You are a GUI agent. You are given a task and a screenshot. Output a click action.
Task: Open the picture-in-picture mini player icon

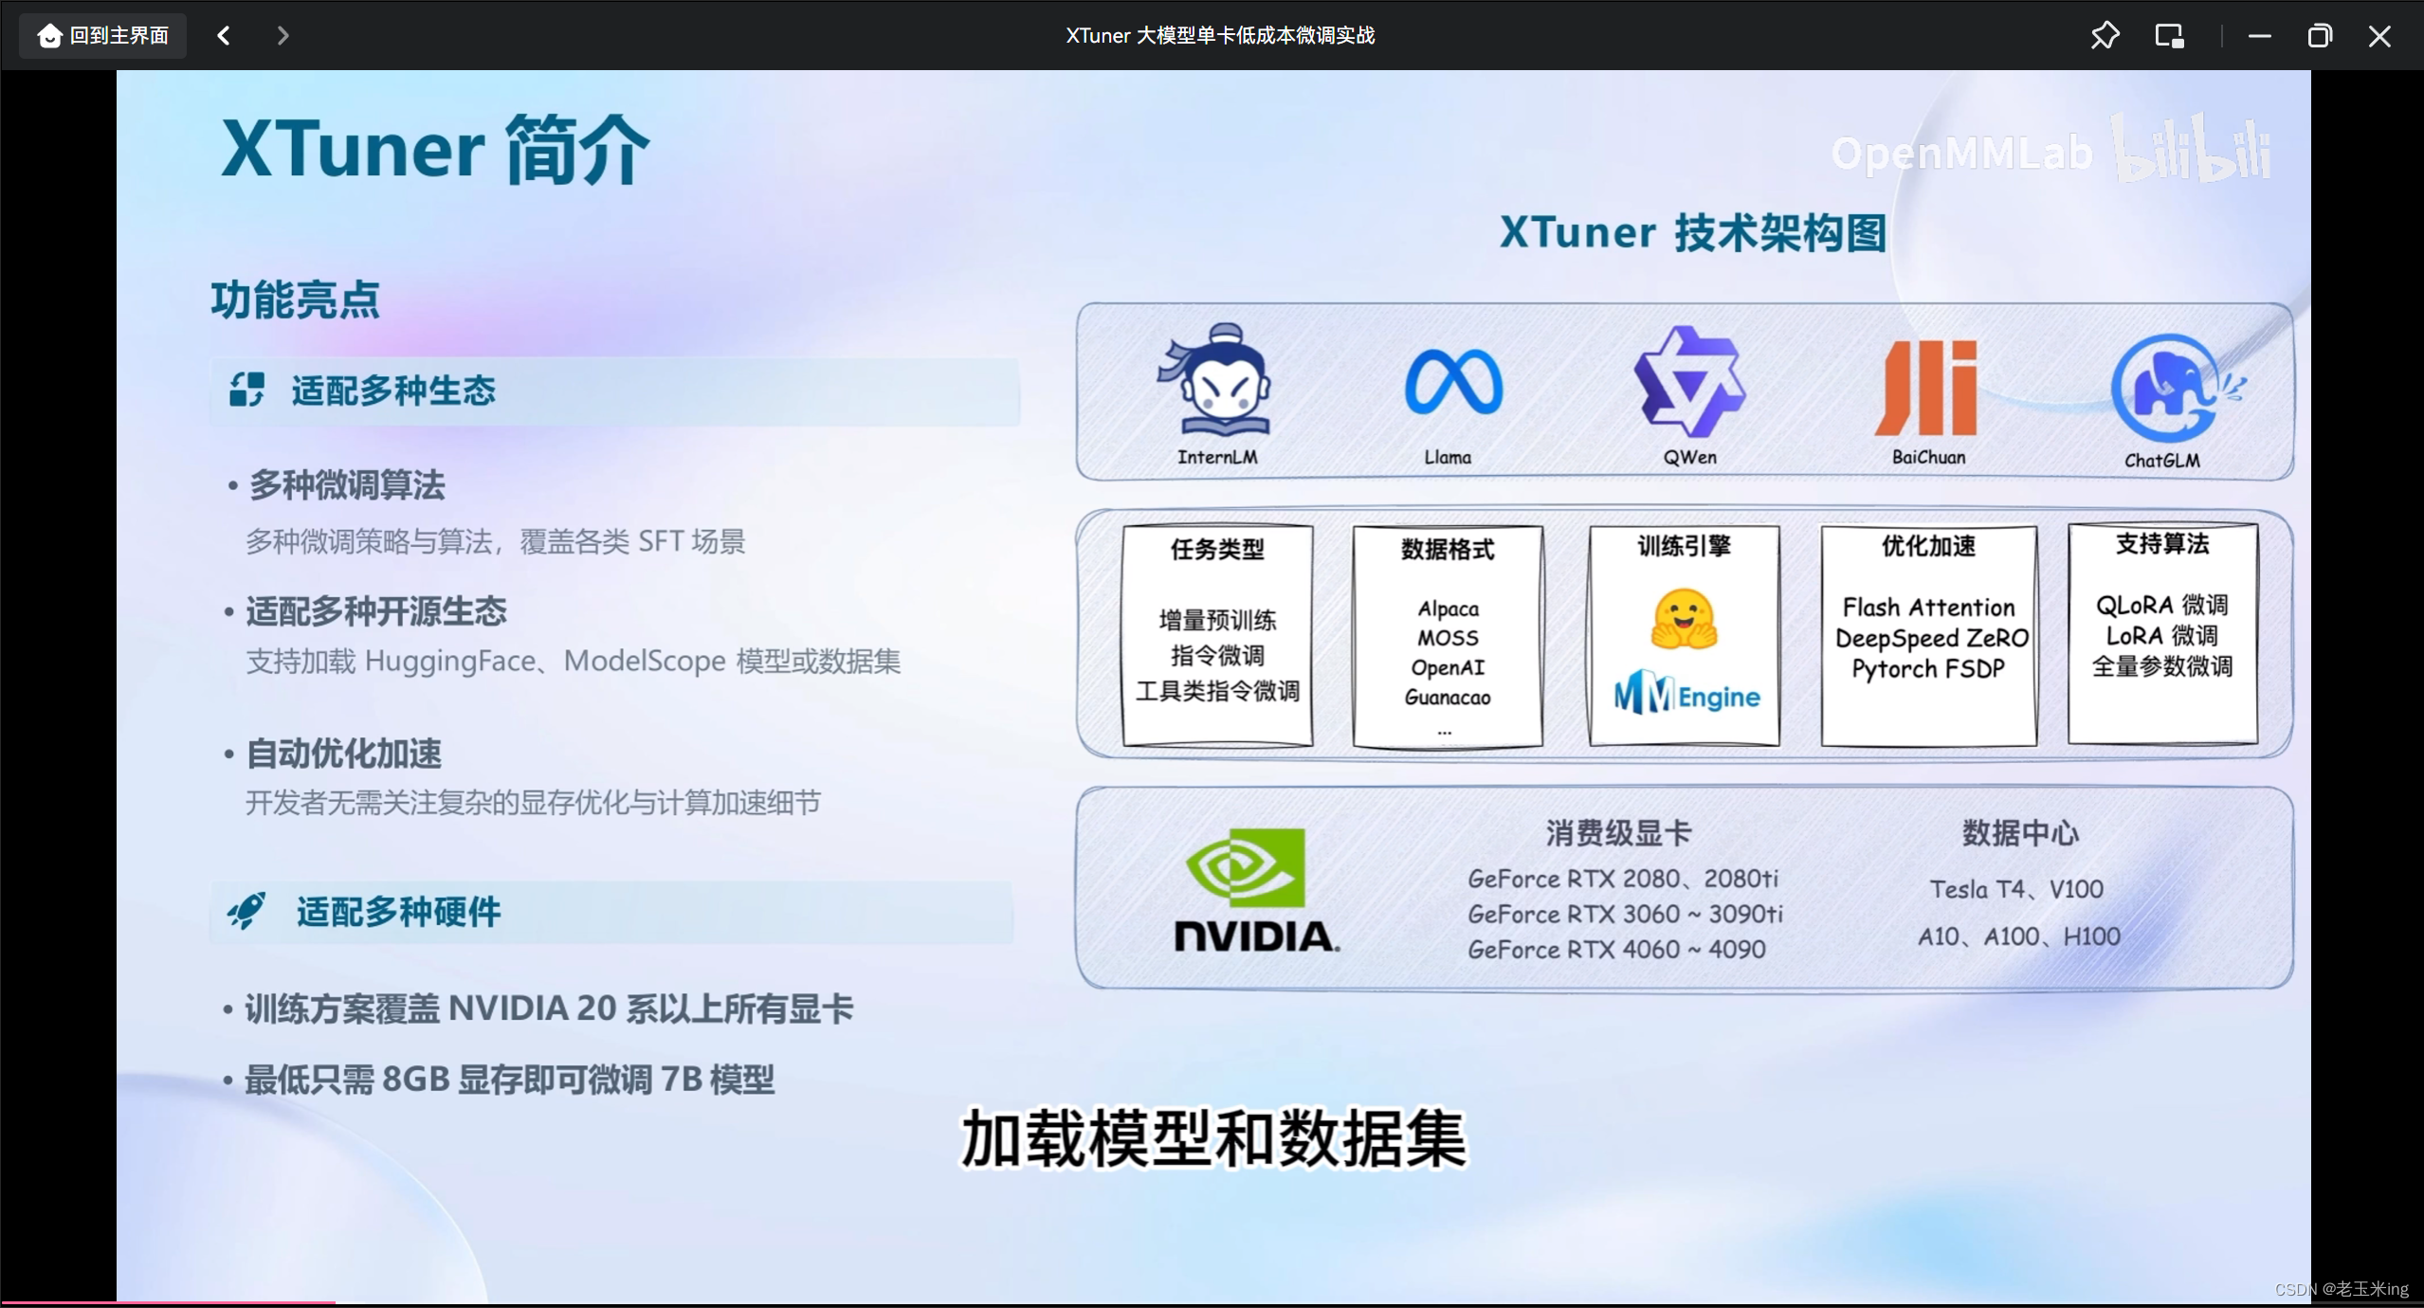[x=2169, y=35]
